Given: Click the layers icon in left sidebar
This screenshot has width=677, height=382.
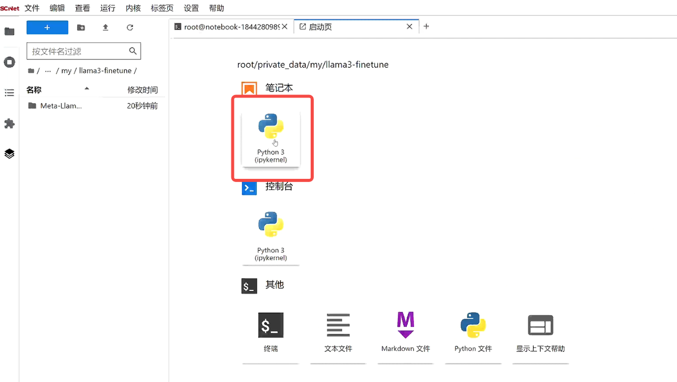Looking at the screenshot, I should pos(10,154).
